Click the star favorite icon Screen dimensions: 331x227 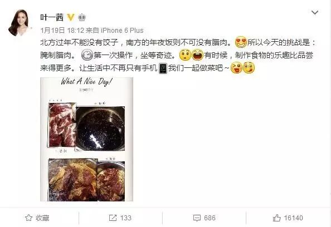click(x=29, y=218)
